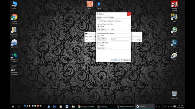The height and width of the screenshot is (109, 195).
Task: Click the Subtract hotkey key field
Action: tap(120, 39)
